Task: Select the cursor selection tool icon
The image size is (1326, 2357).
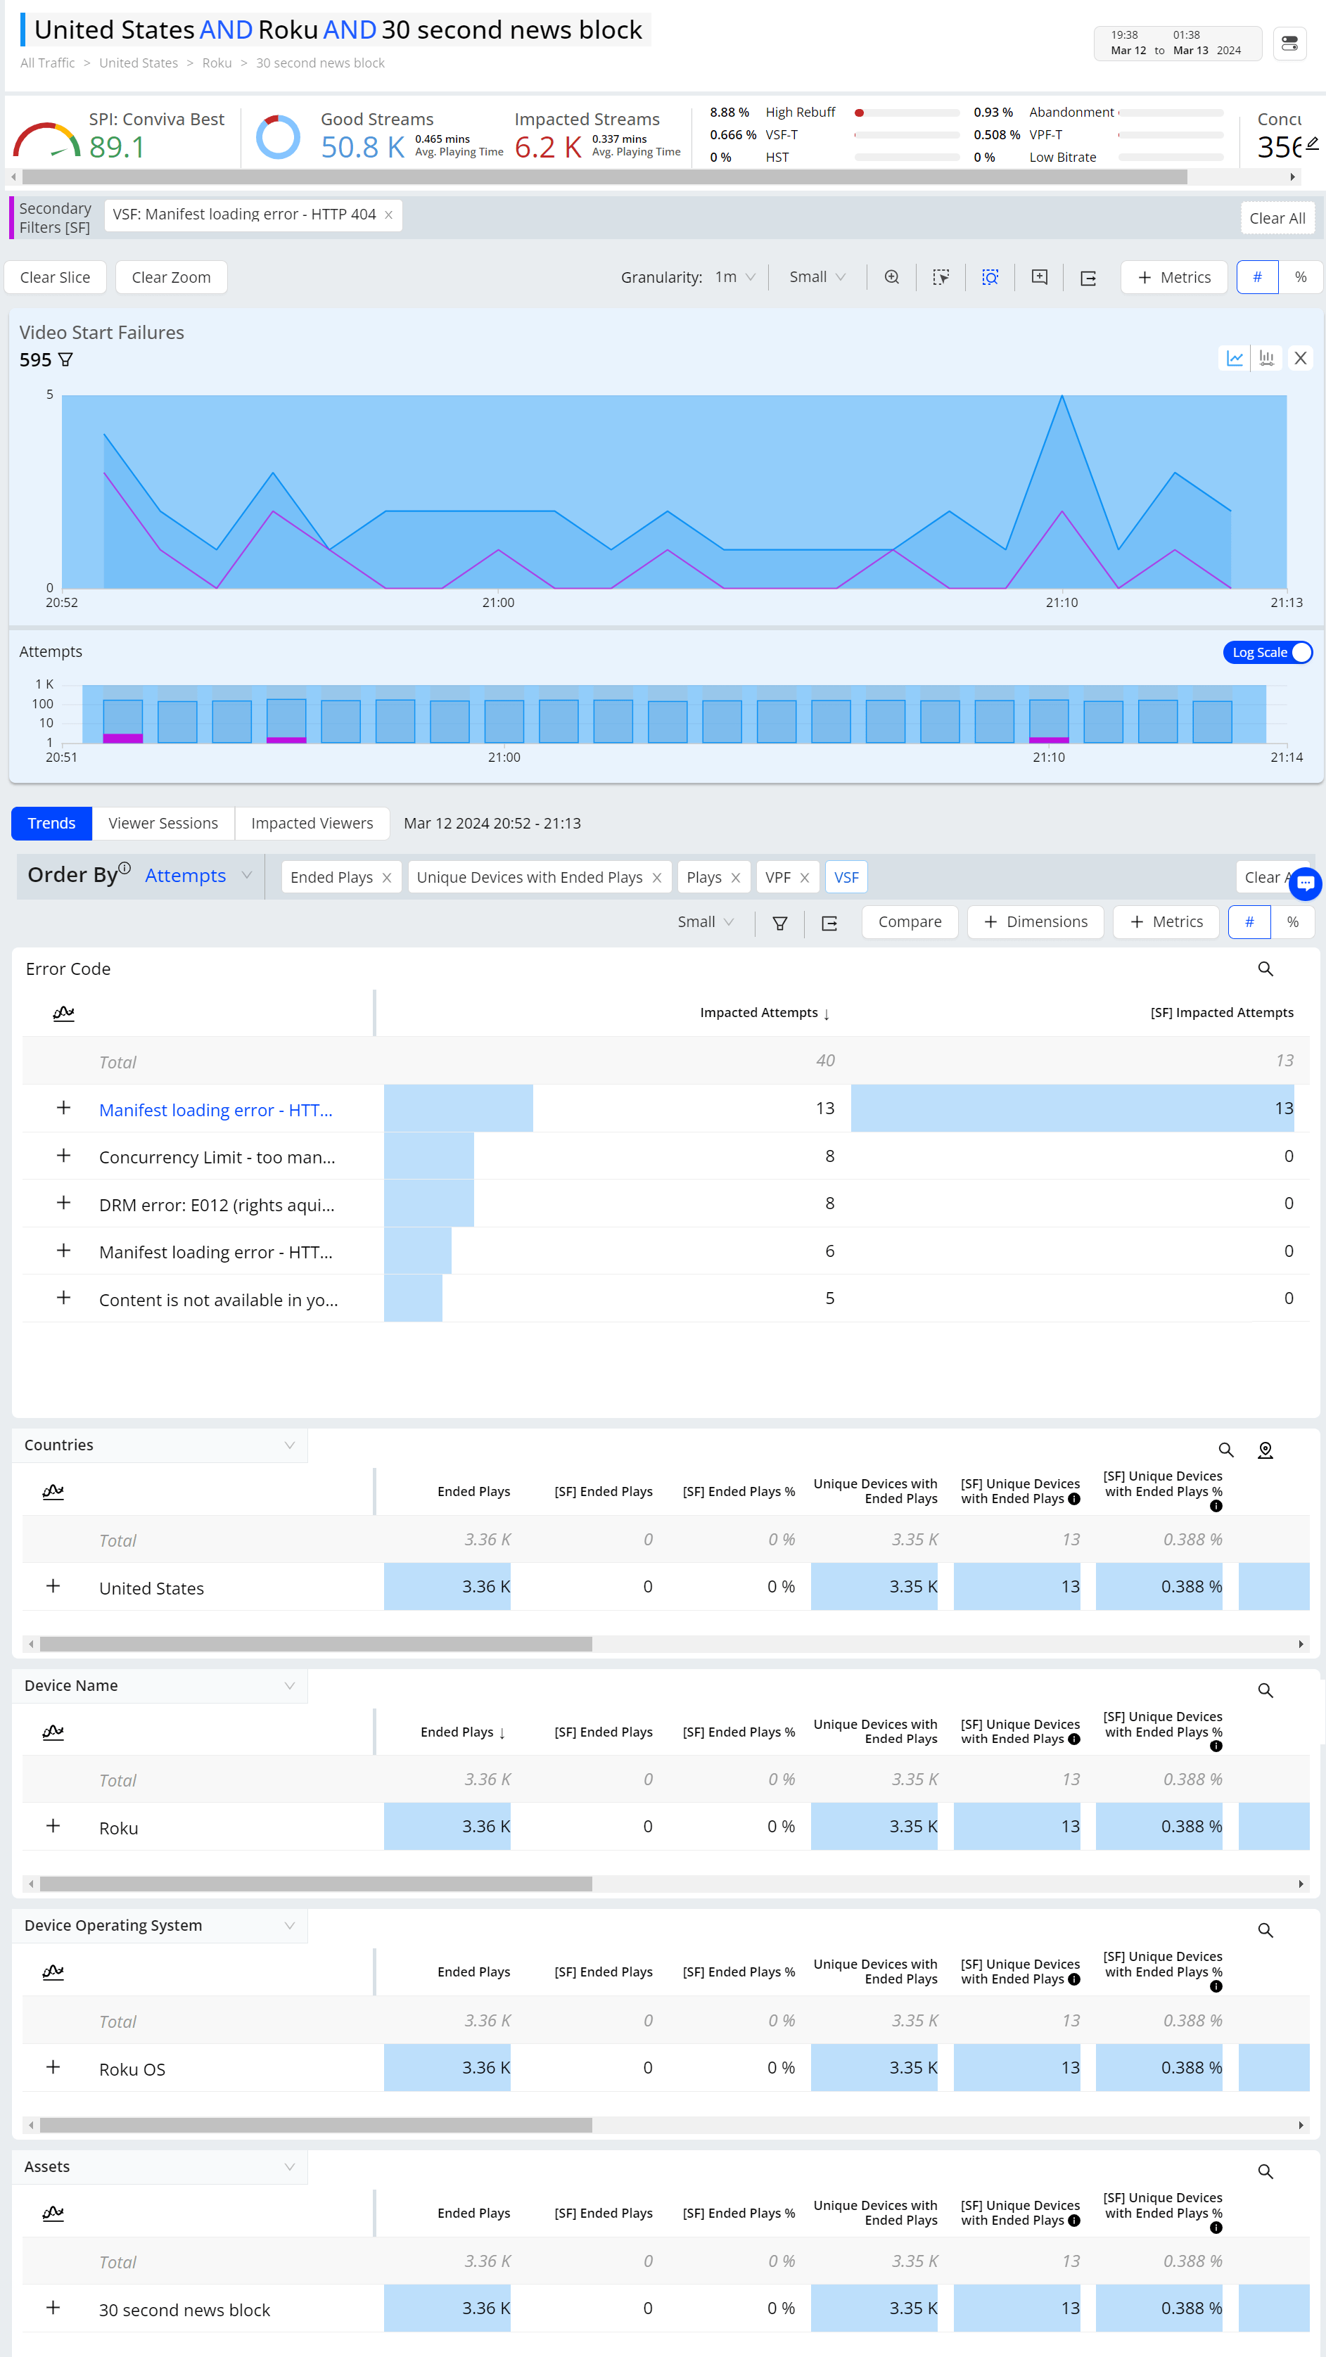Action: point(941,277)
